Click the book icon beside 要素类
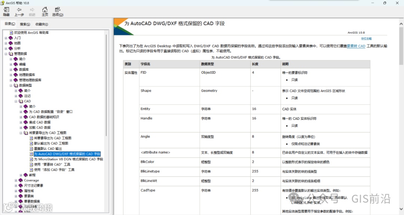 [x=21, y=196]
